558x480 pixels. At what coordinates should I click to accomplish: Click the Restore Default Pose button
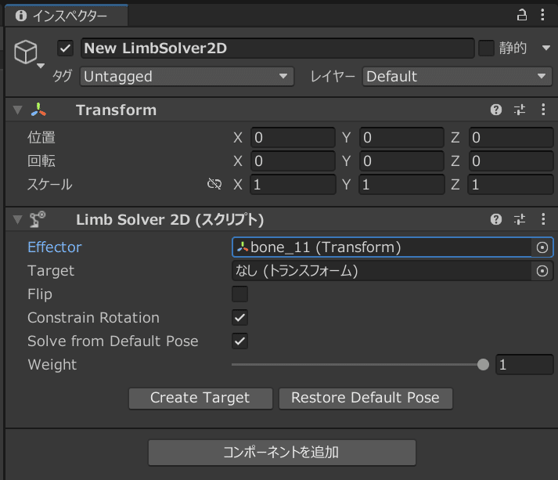[x=365, y=399]
